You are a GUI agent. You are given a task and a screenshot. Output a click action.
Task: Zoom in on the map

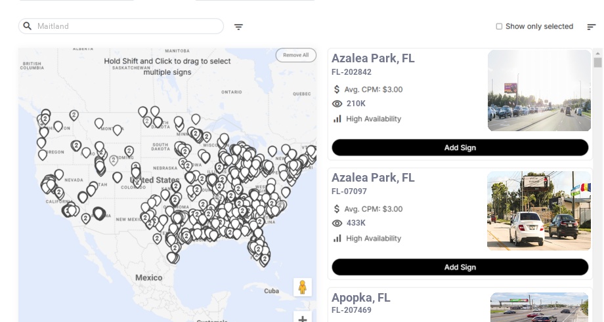tap(303, 319)
